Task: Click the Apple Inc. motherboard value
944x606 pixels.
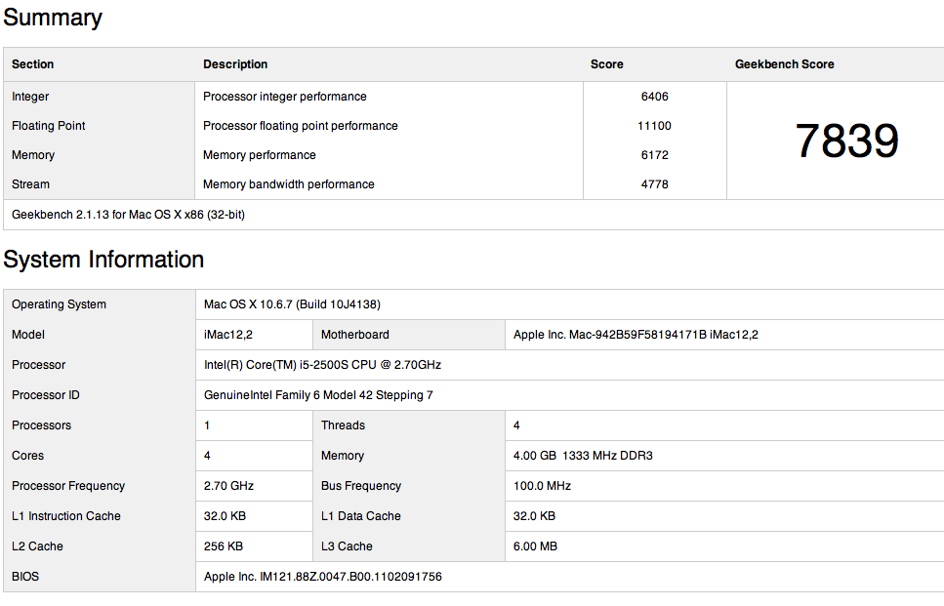Action: coord(636,335)
